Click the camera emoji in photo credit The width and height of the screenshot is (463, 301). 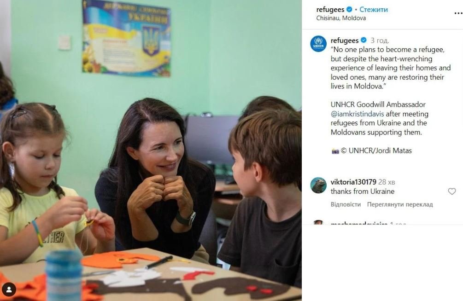pyautogui.click(x=335, y=151)
